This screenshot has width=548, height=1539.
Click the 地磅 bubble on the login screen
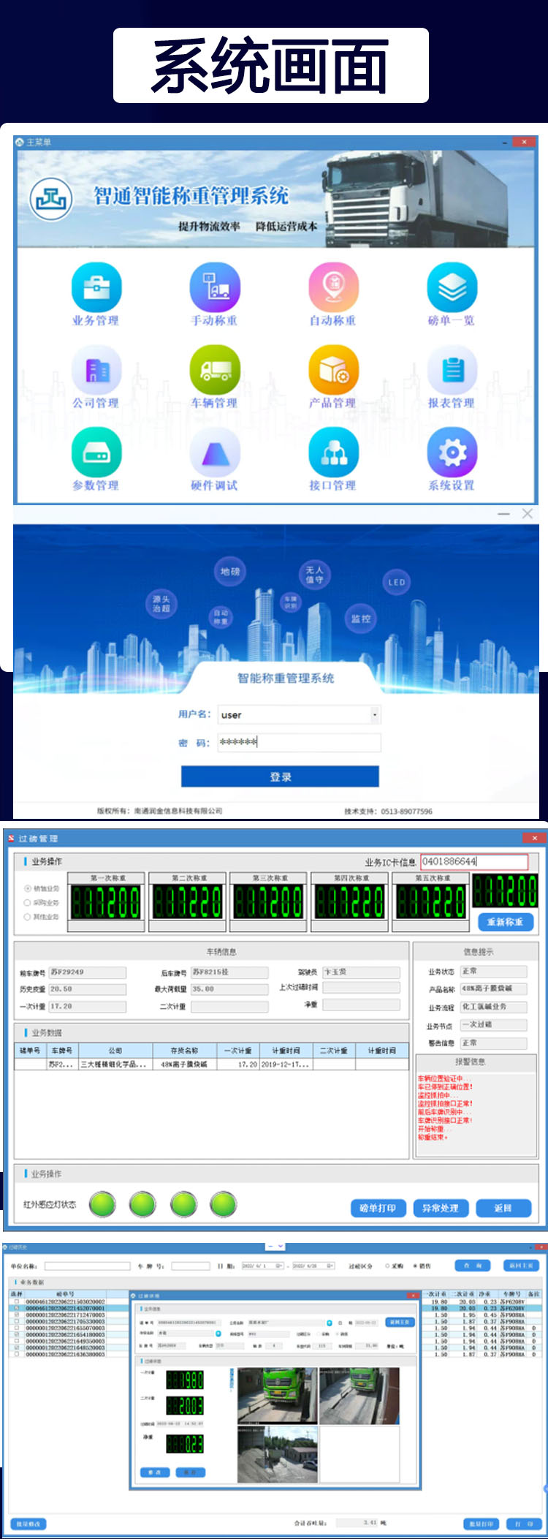click(x=230, y=572)
